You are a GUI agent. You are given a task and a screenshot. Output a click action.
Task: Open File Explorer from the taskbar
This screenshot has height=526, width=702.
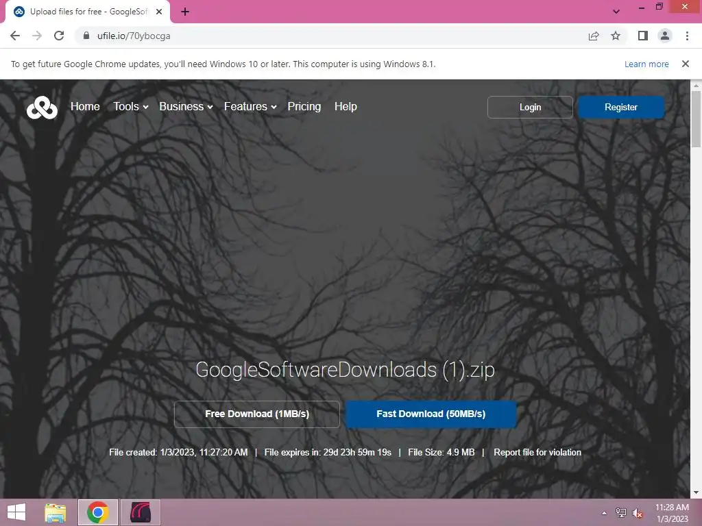(56, 512)
